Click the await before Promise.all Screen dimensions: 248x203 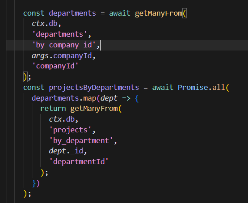pyautogui.click(x=163, y=88)
